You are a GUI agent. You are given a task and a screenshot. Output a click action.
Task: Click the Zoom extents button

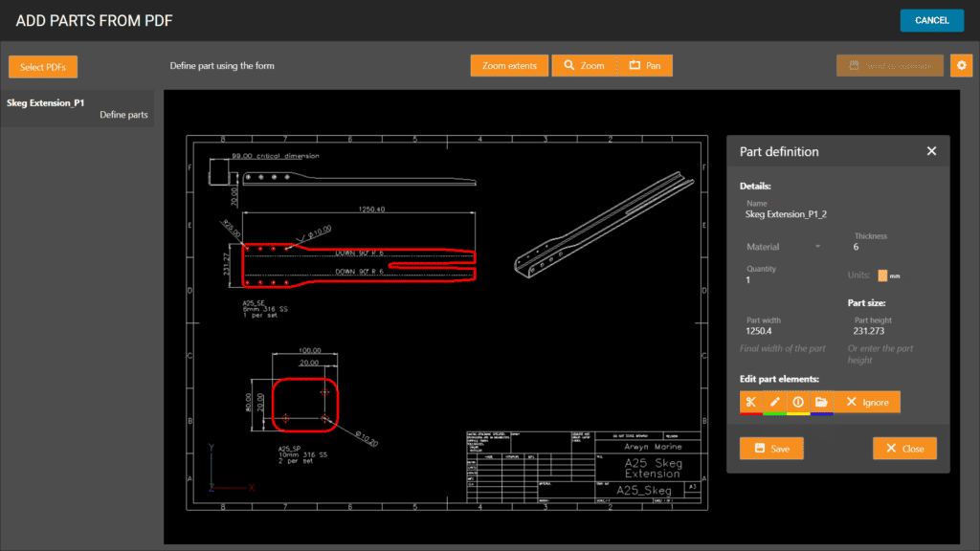pyautogui.click(x=509, y=65)
